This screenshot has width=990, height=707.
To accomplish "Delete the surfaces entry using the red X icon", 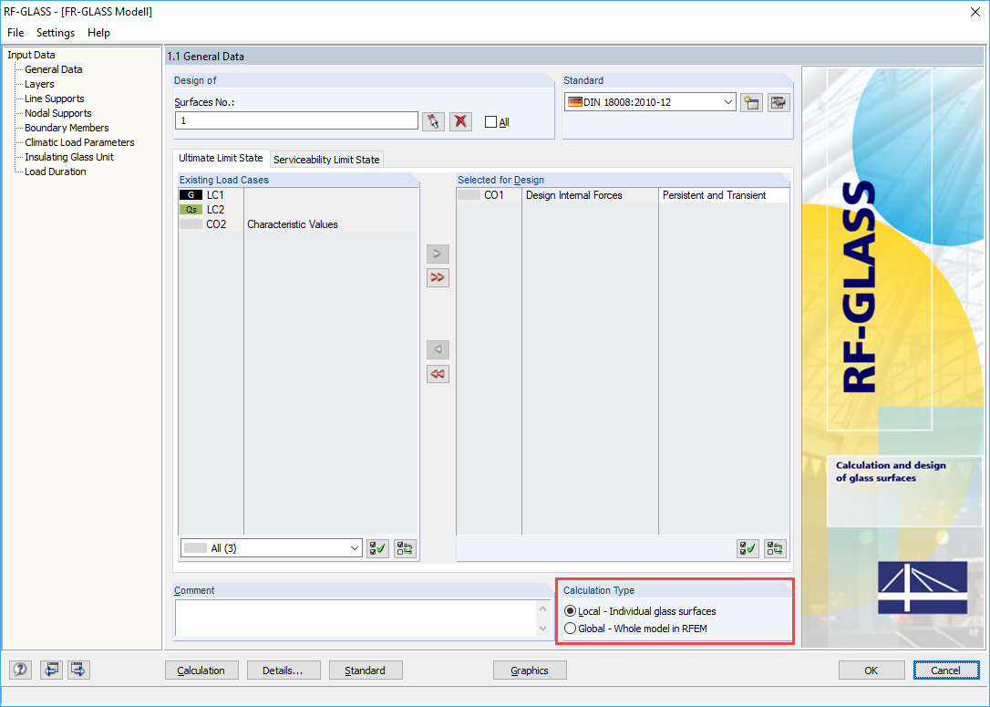I will pyautogui.click(x=460, y=120).
